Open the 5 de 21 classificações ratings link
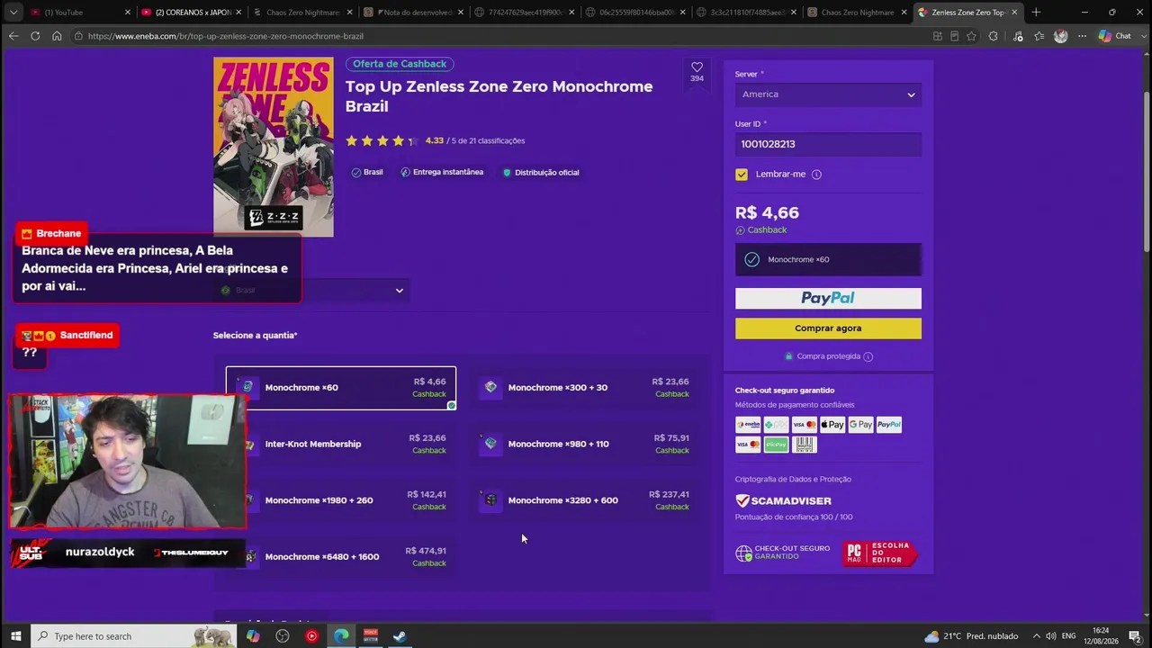Screen dimensions: 1152x648 486,140
